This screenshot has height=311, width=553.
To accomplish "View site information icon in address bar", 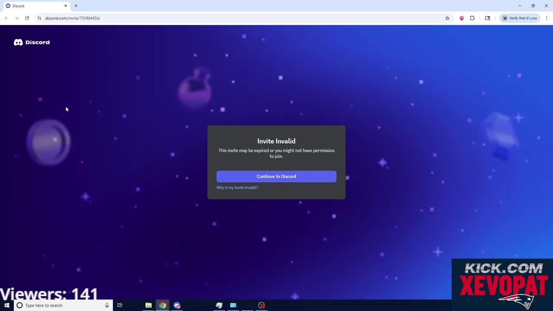I will (39, 18).
